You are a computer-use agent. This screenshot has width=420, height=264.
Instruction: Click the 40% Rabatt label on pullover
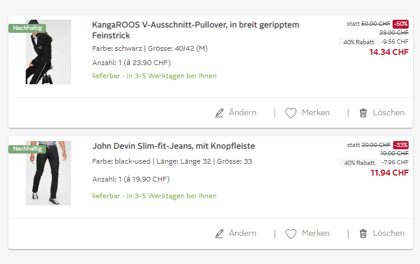[357, 42]
